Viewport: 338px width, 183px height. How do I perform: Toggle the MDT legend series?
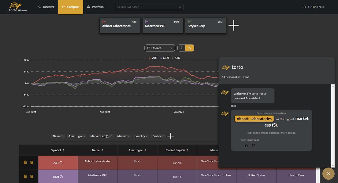pyautogui.click(x=165, y=58)
